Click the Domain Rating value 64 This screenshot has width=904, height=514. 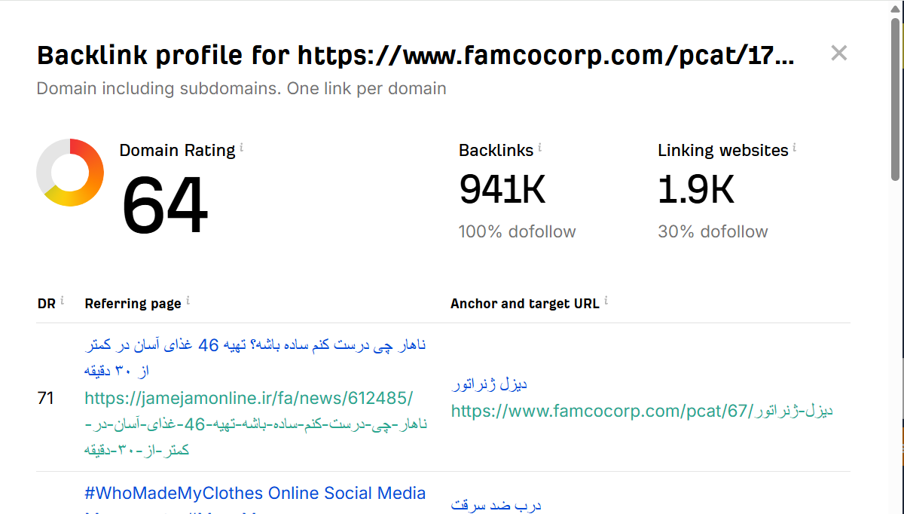[x=164, y=205]
